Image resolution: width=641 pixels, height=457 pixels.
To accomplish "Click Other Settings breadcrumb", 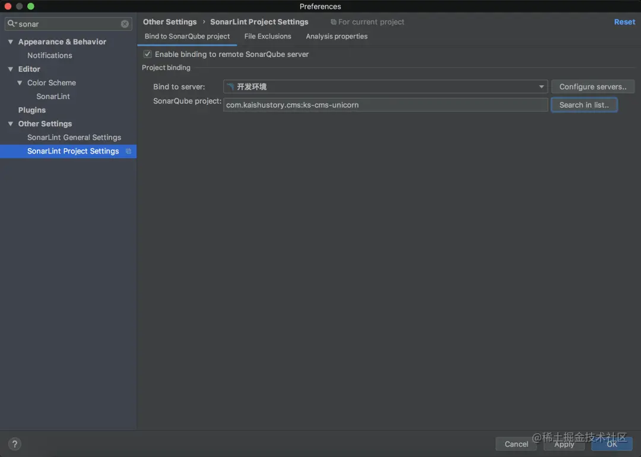I will click(x=170, y=22).
